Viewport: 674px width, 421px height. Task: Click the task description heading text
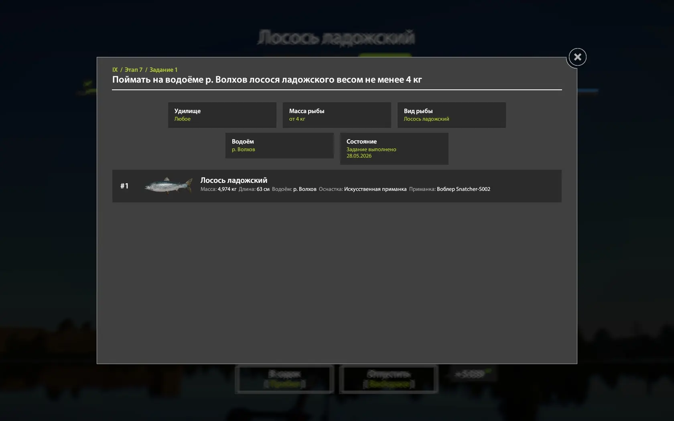click(267, 79)
